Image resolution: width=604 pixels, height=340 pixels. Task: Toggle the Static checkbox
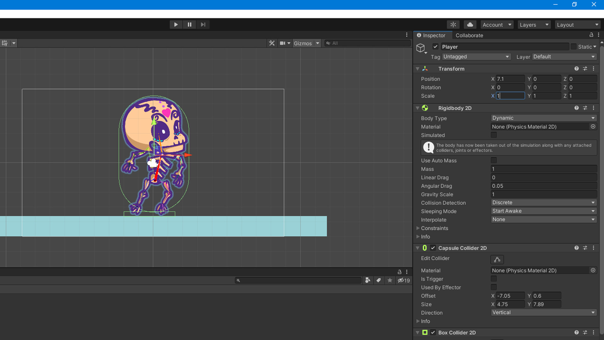click(x=573, y=47)
